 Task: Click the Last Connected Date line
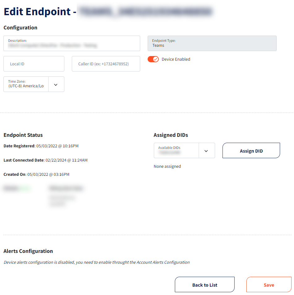45,160
